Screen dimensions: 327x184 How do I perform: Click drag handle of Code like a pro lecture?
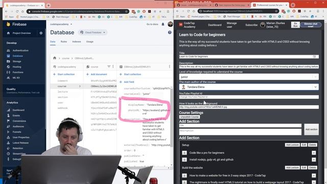point(184,153)
